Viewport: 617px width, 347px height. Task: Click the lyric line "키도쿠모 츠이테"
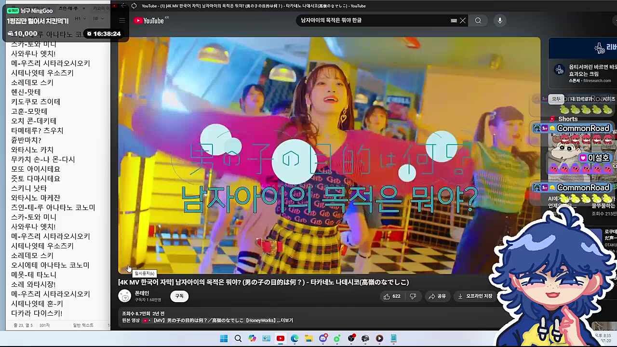[x=36, y=102]
